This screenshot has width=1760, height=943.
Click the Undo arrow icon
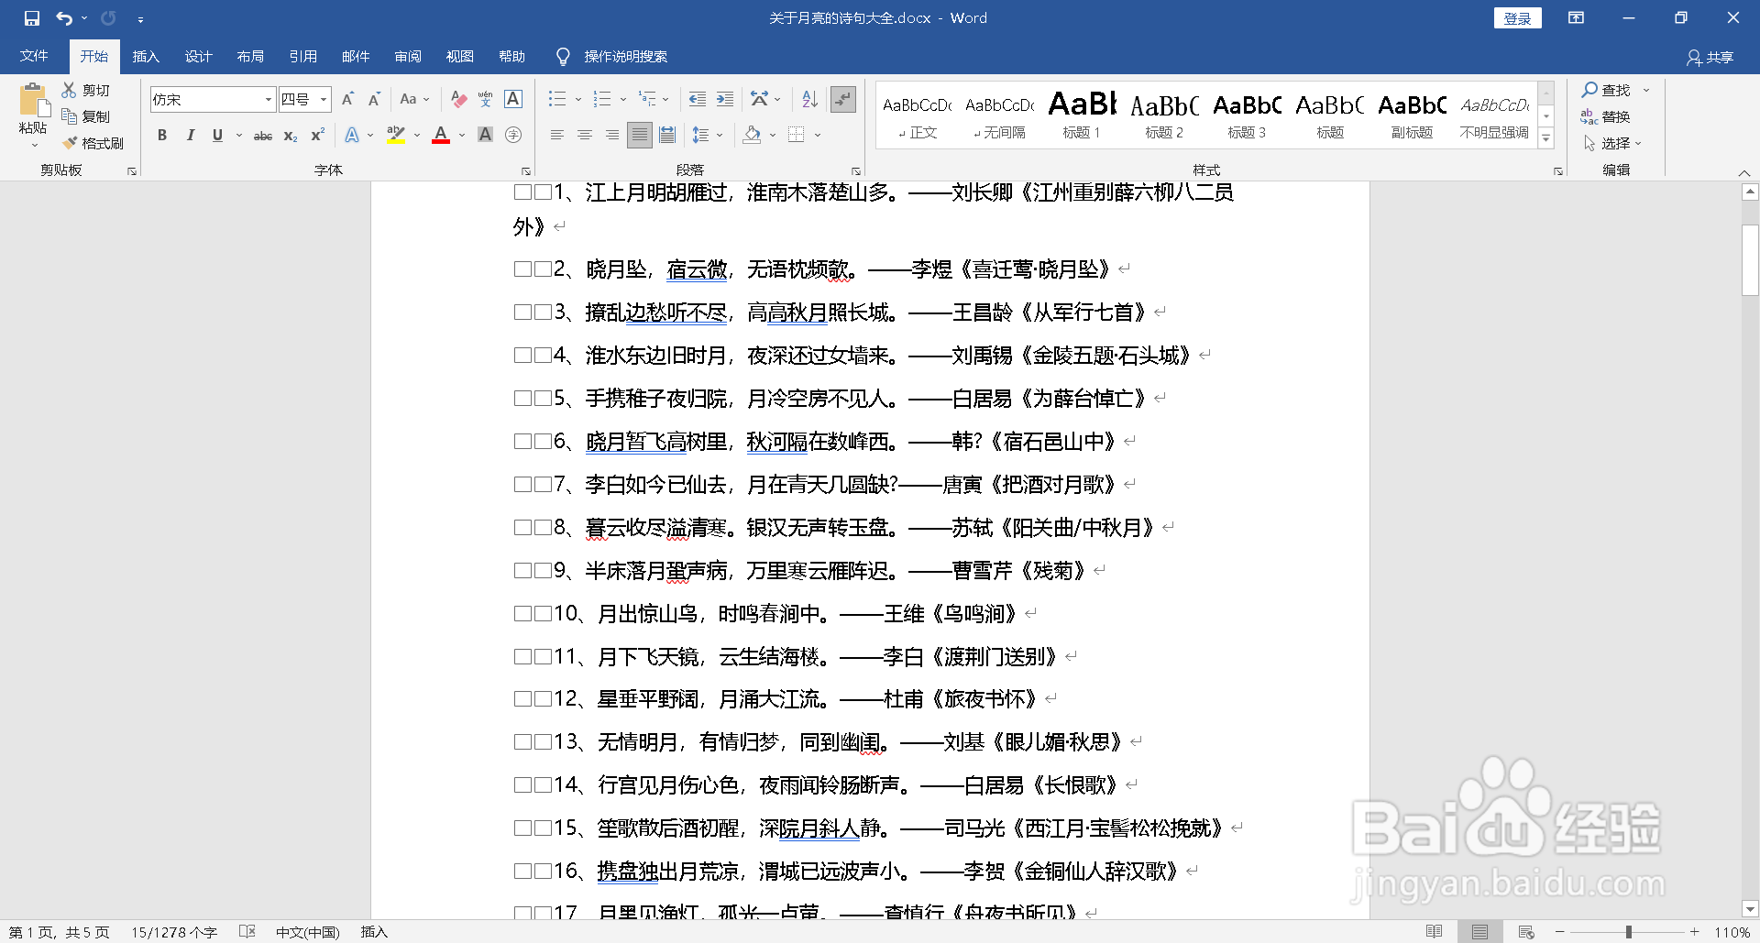pyautogui.click(x=64, y=18)
